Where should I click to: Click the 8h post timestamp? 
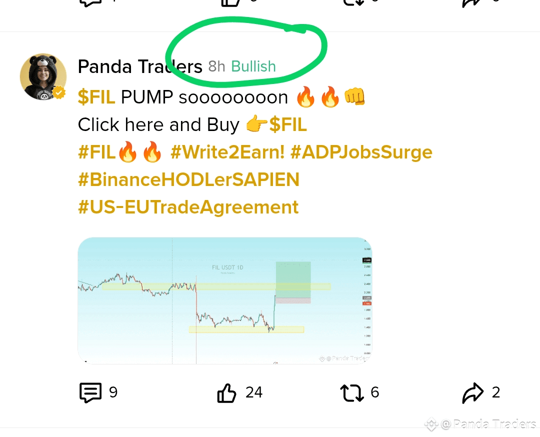pos(216,66)
